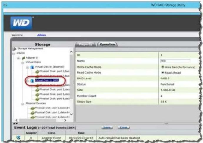
Task: Select the Virtual Disk 1: (WD) tree item
Action: pos(47,80)
